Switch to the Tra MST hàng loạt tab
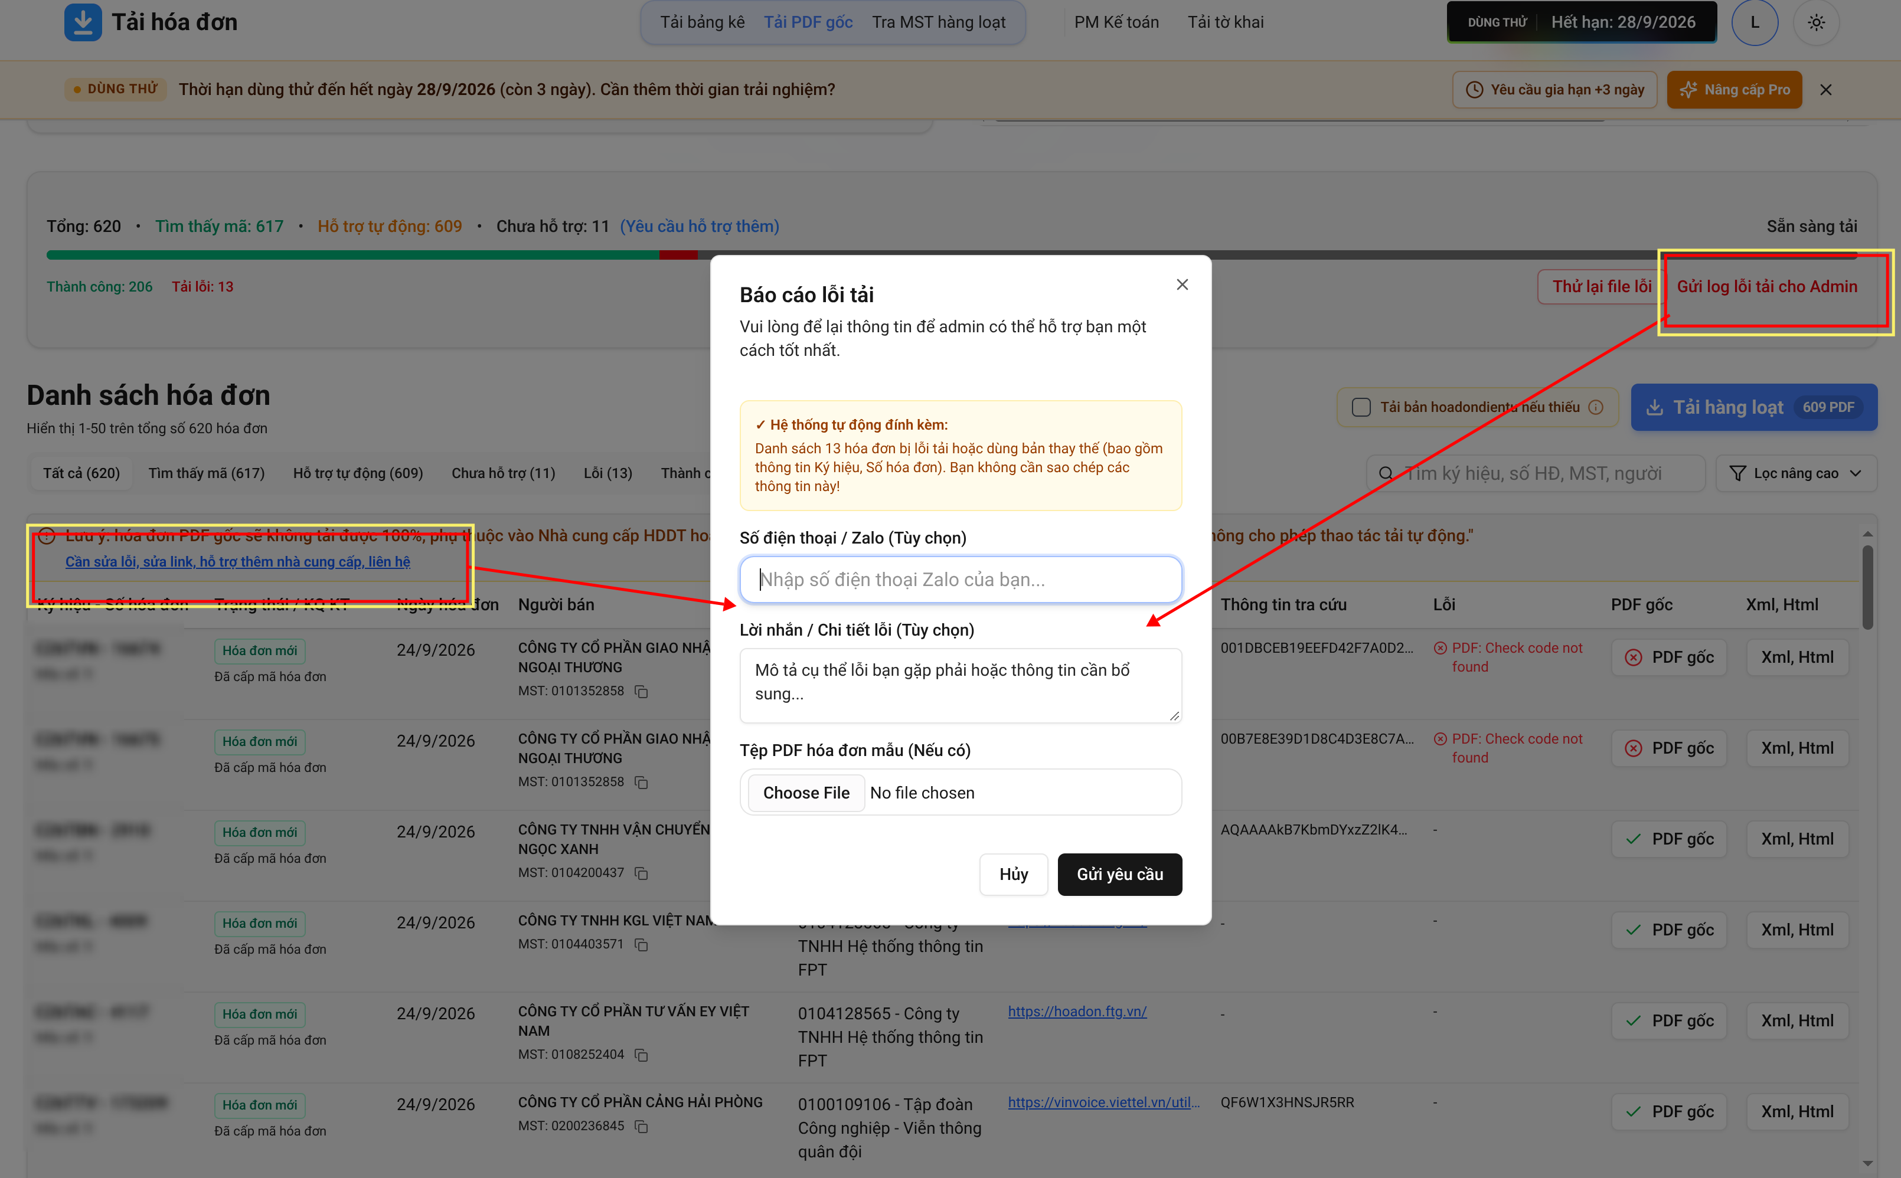1901x1178 pixels. (x=938, y=22)
